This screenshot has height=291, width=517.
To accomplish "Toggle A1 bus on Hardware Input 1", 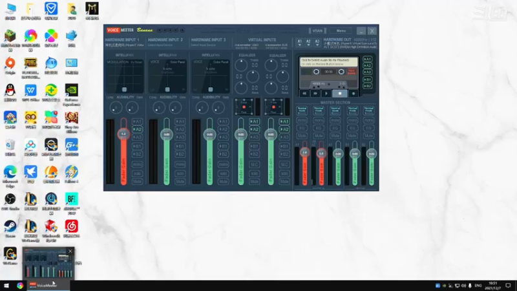I will point(137,122).
